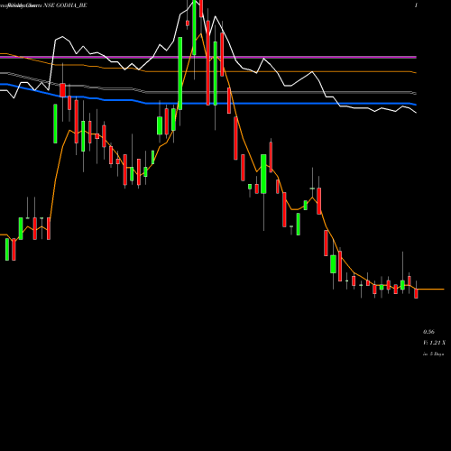
Task: Click the 'in 5 Days' label
Action: click(x=433, y=354)
